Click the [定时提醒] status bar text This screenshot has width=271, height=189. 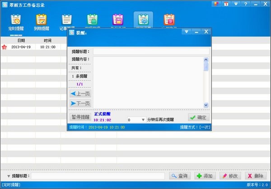[x=11, y=185]
